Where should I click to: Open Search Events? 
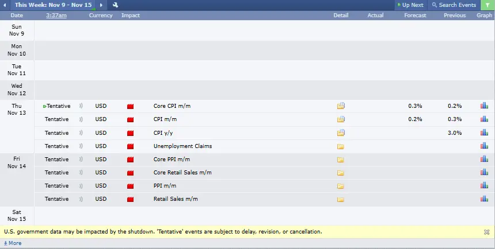coord(454,5)
